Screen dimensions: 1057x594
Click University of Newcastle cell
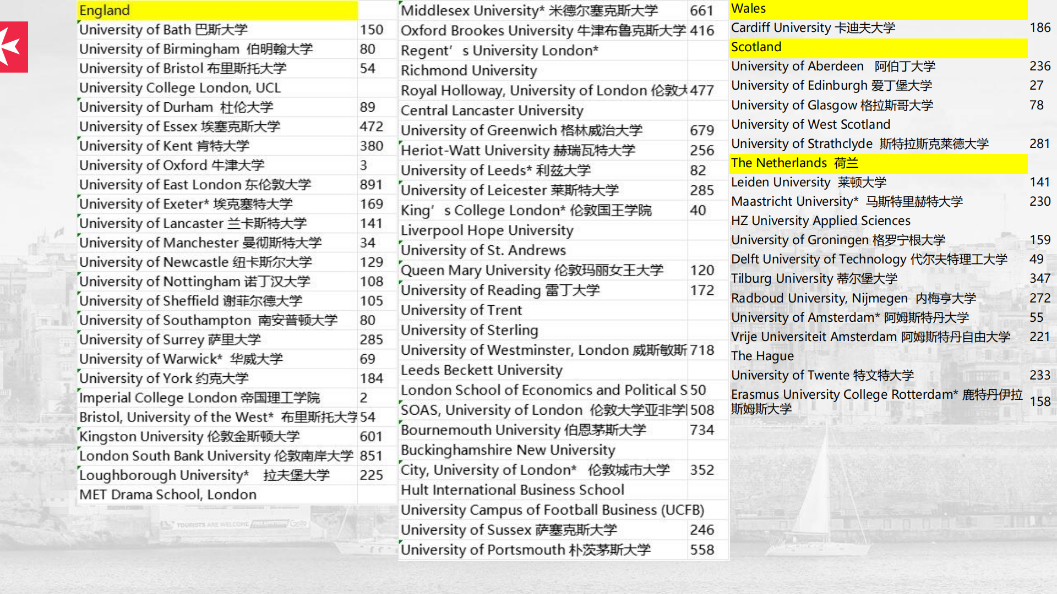click(218, 262)
